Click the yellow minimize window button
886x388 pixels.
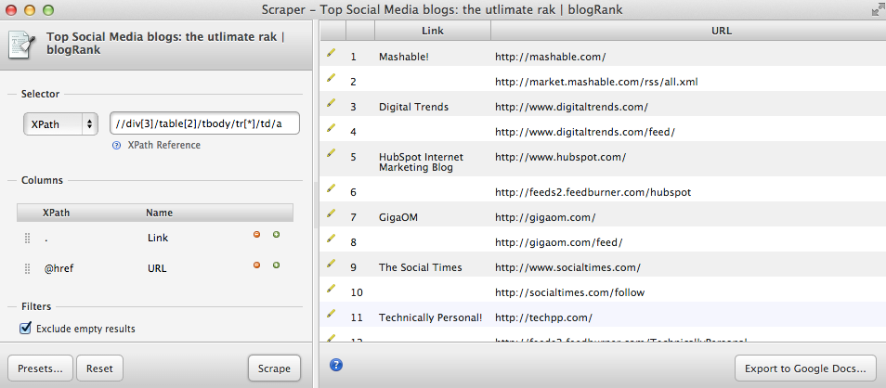point(30,10)
